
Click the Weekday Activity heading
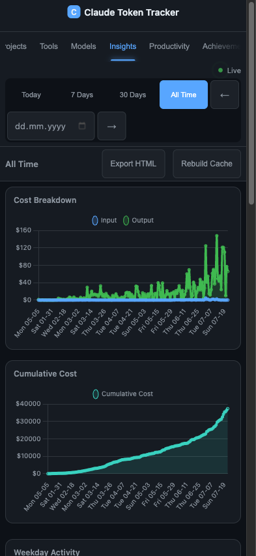tap(47, 552)
